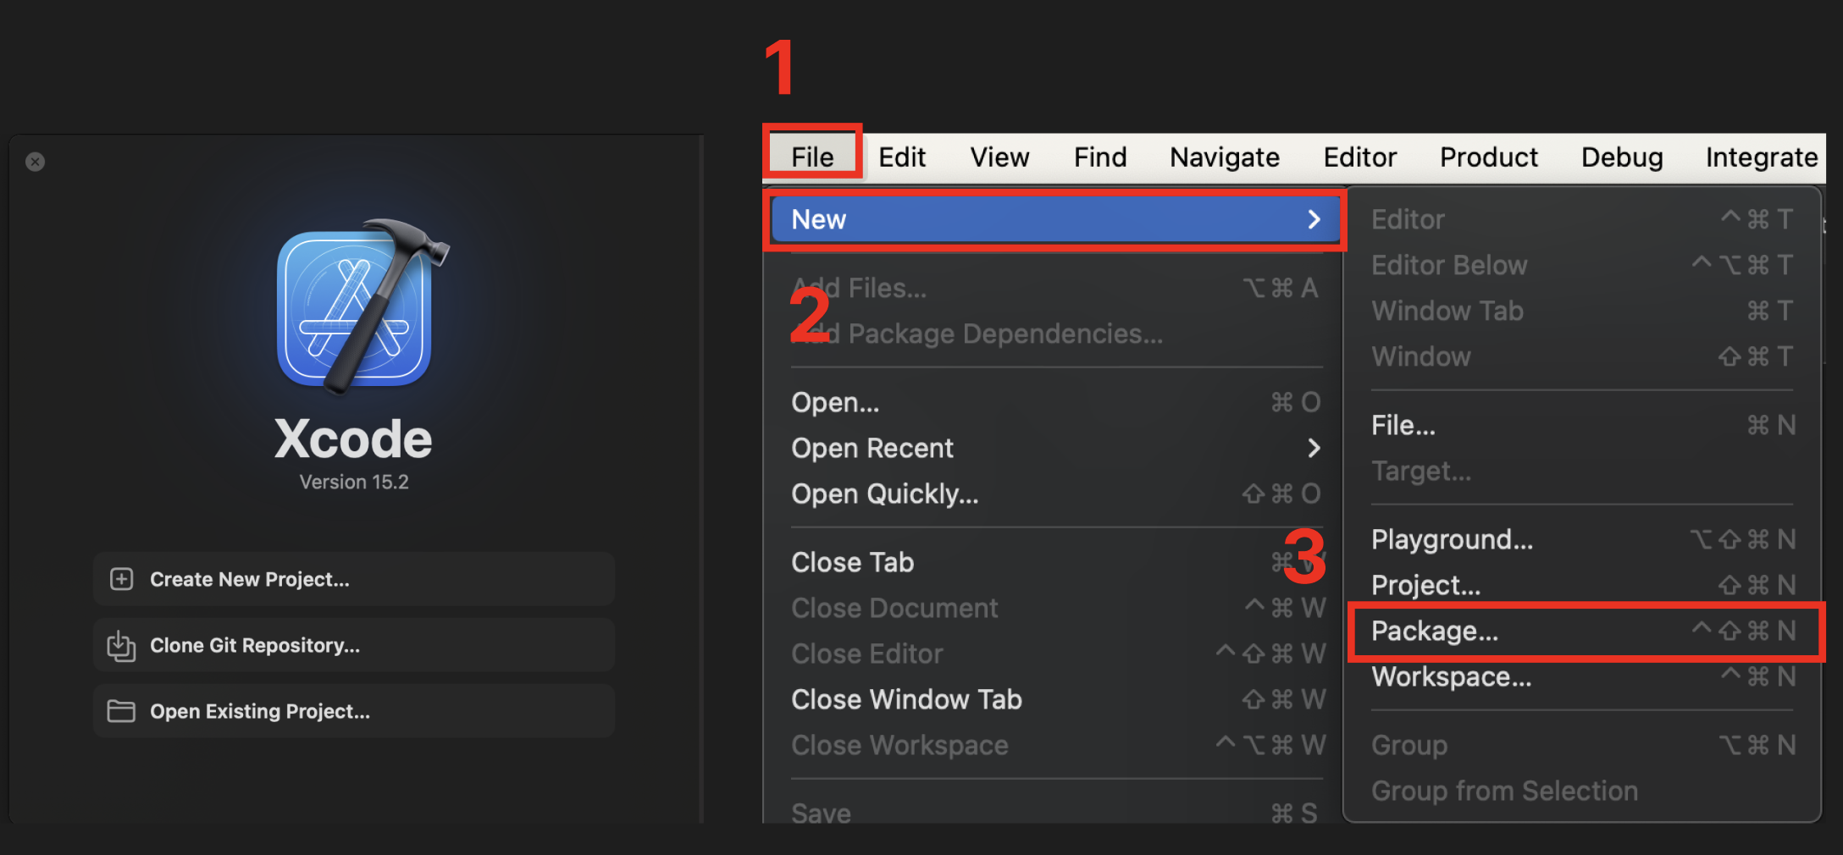Click the Close Editor menu entry
Screen dimensions: 1843x855
(1055, 654)
